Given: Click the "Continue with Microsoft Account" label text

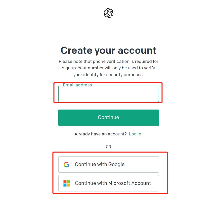Looking at the screenshot, I should pyautogui.click(x=113, y=183).
